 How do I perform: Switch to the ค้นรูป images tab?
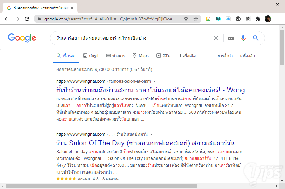pyautogui.click(x=91, y=55)
